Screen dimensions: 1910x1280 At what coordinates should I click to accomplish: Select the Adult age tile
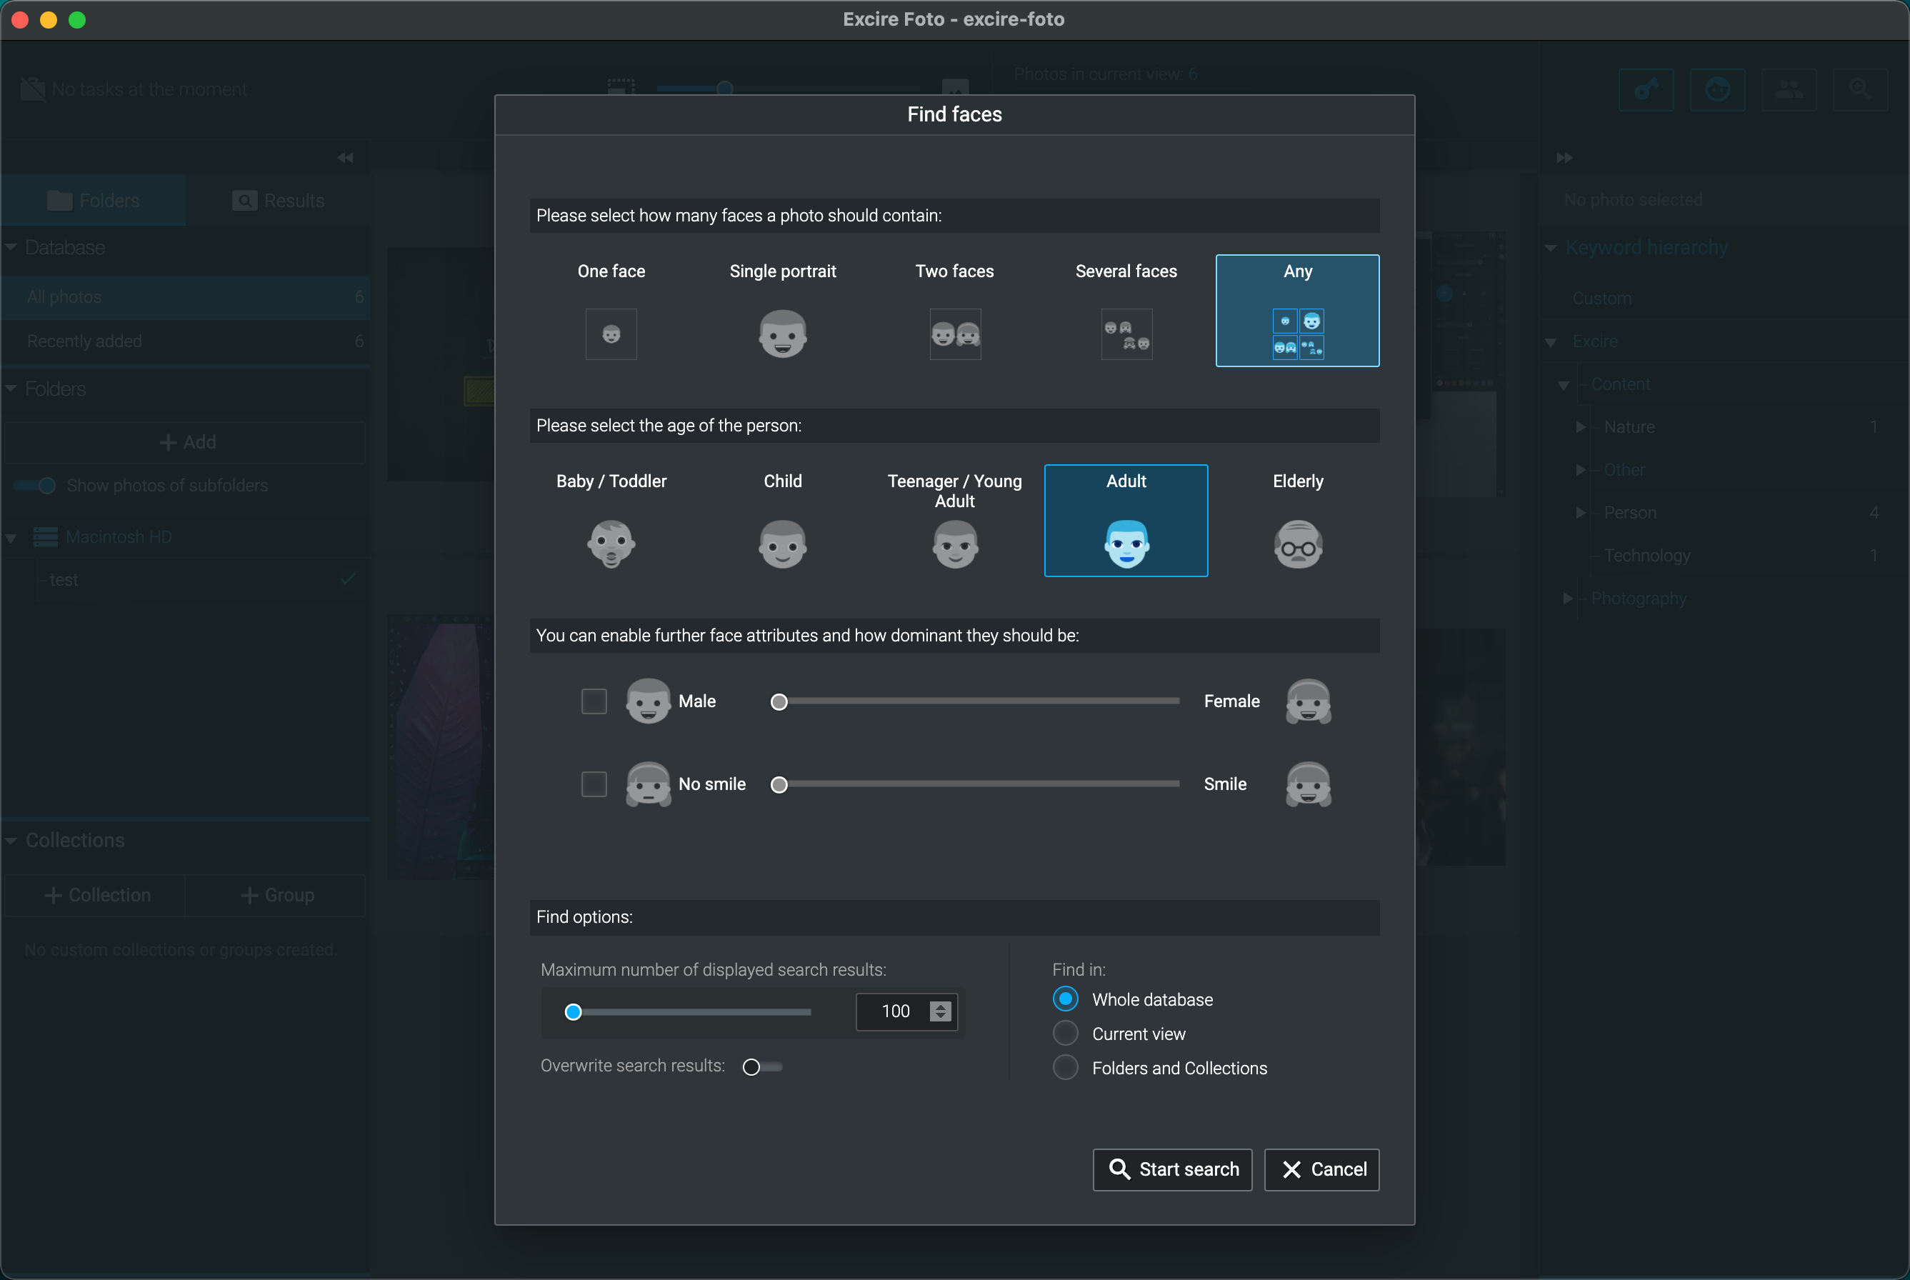pos(1126,521)
